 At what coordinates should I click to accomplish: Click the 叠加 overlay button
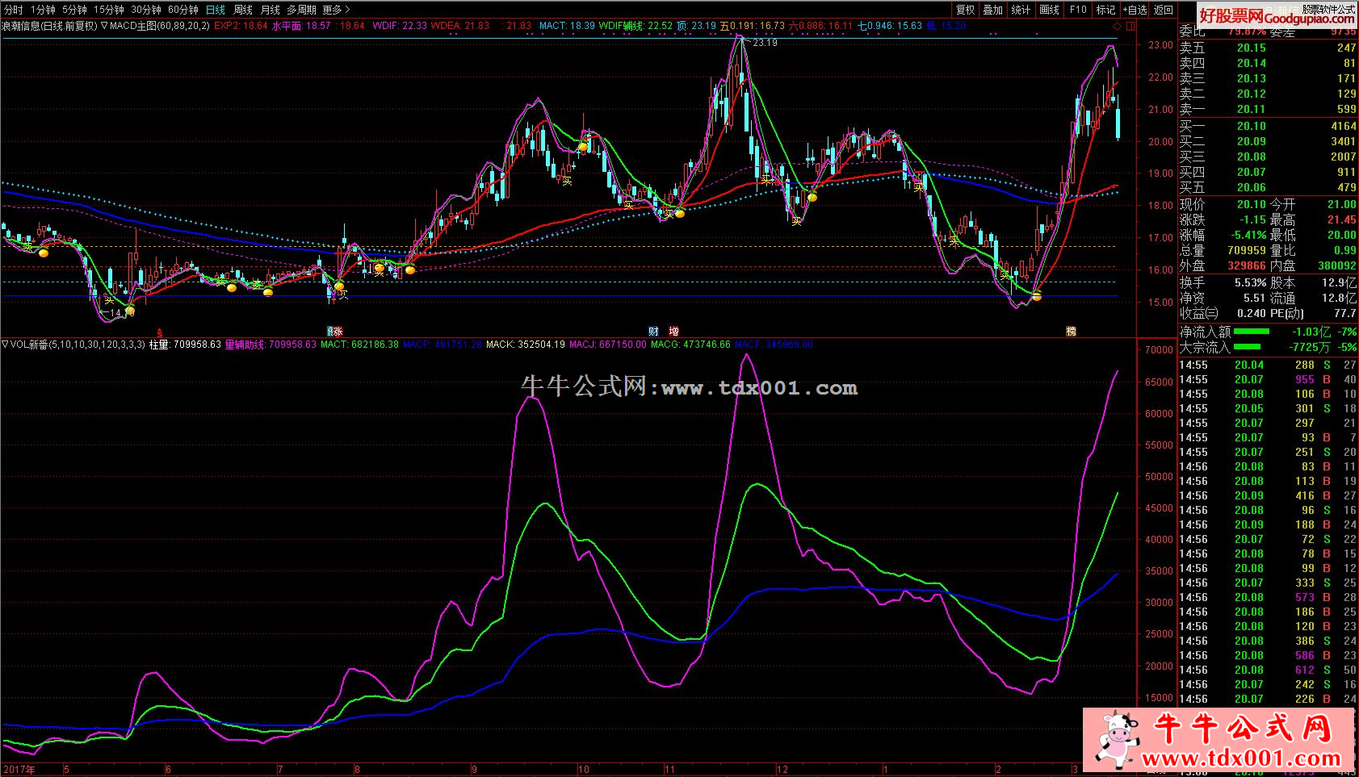click(993, 10)
